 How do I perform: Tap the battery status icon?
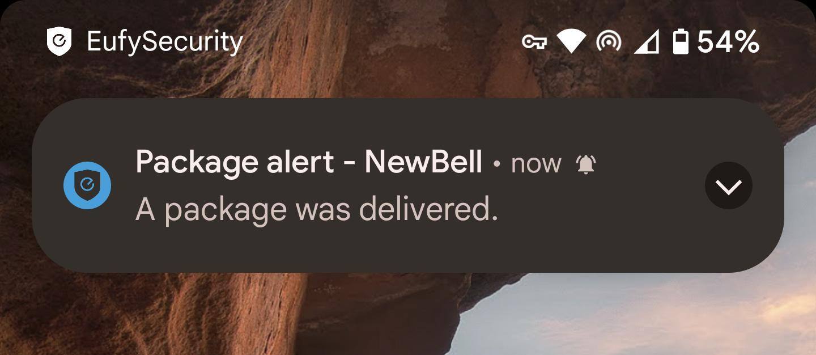point(681,42)
